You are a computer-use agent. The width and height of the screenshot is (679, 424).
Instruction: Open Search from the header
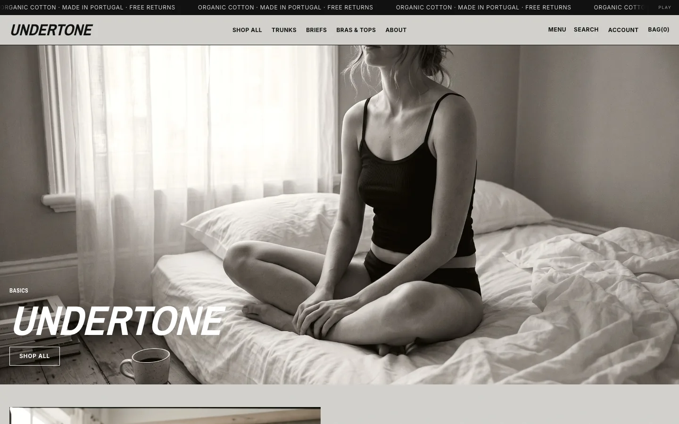pos(586,30)
